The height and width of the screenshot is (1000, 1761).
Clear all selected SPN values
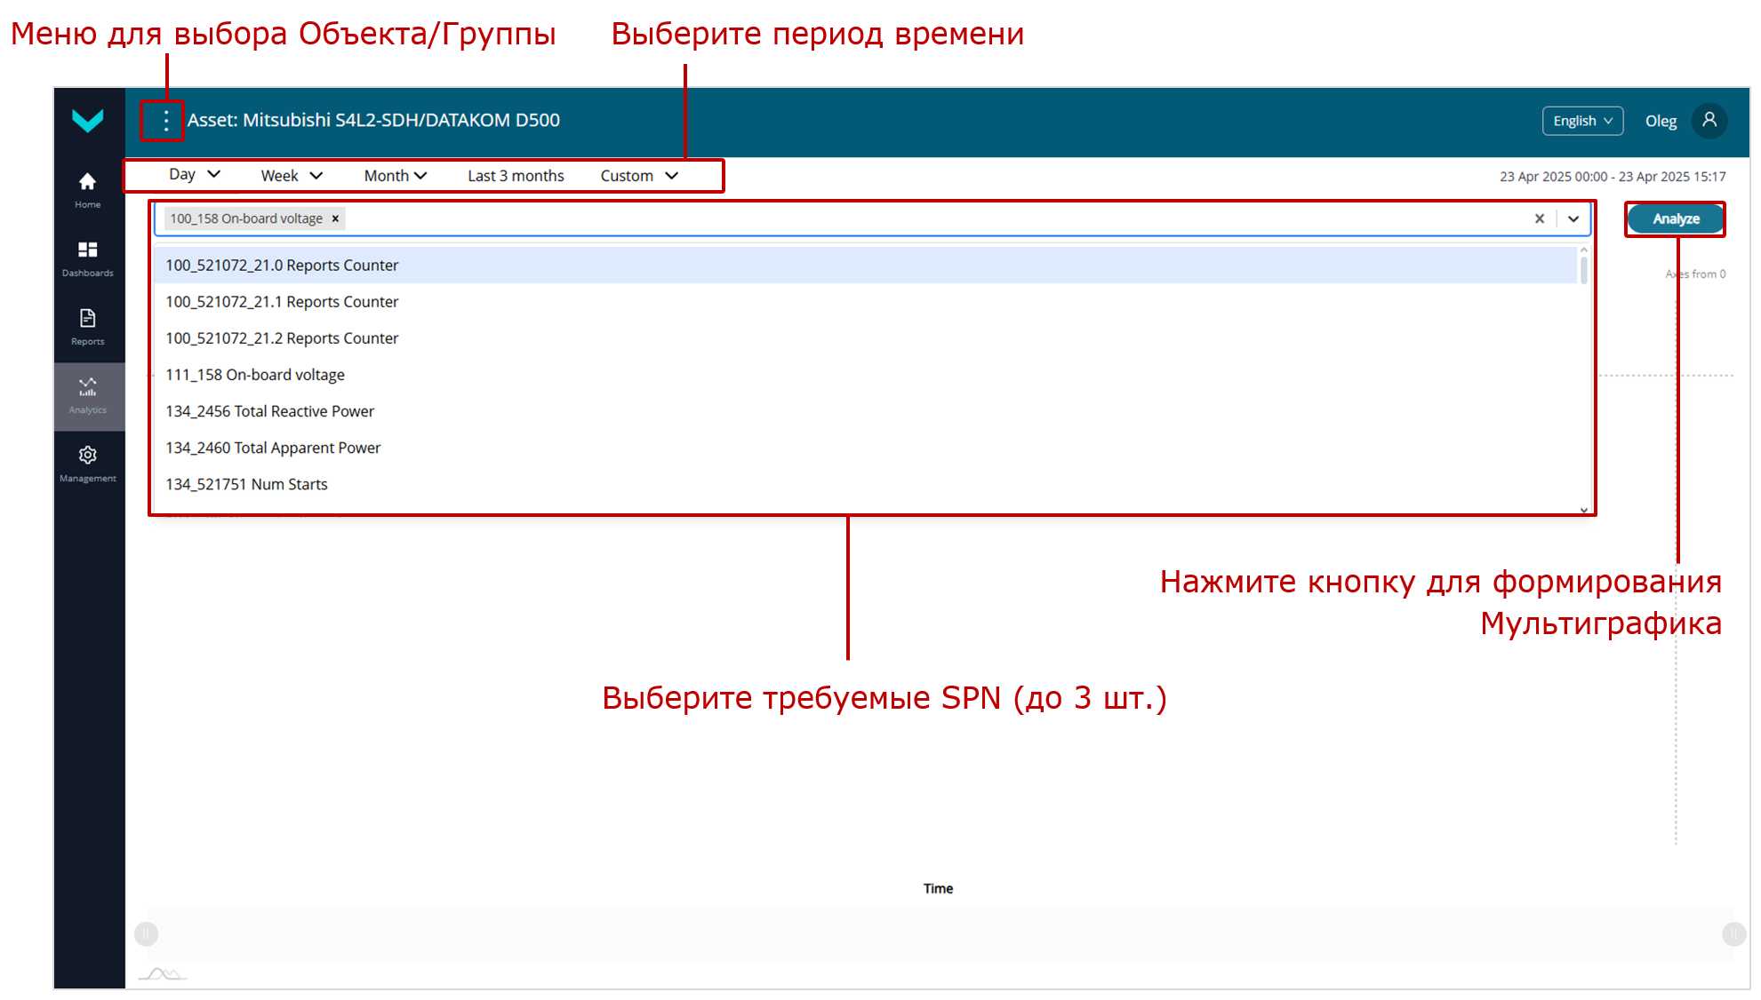pyautogui.click(x=1540, y=218)
